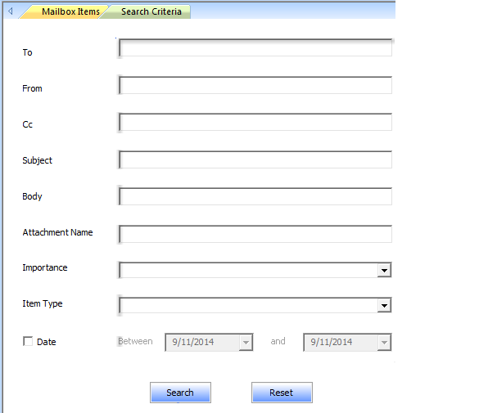
Task: Focus the Attachment Name input field
Action: [x=255, y=234]
